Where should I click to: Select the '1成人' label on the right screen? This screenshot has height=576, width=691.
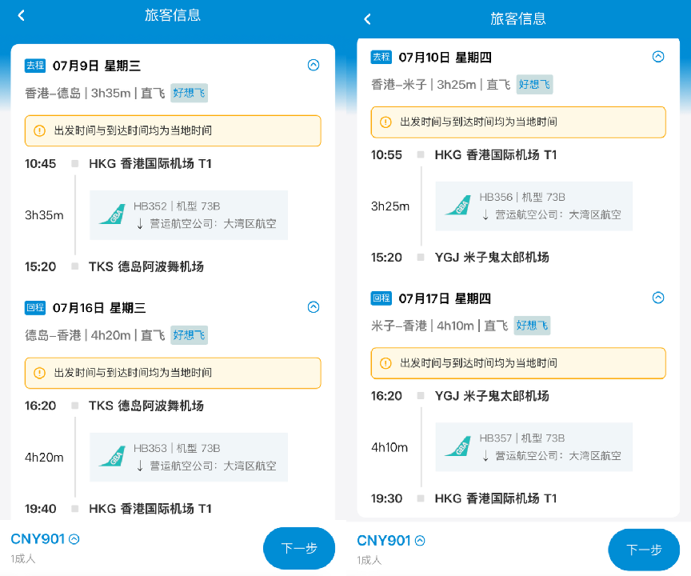[369, 560]
